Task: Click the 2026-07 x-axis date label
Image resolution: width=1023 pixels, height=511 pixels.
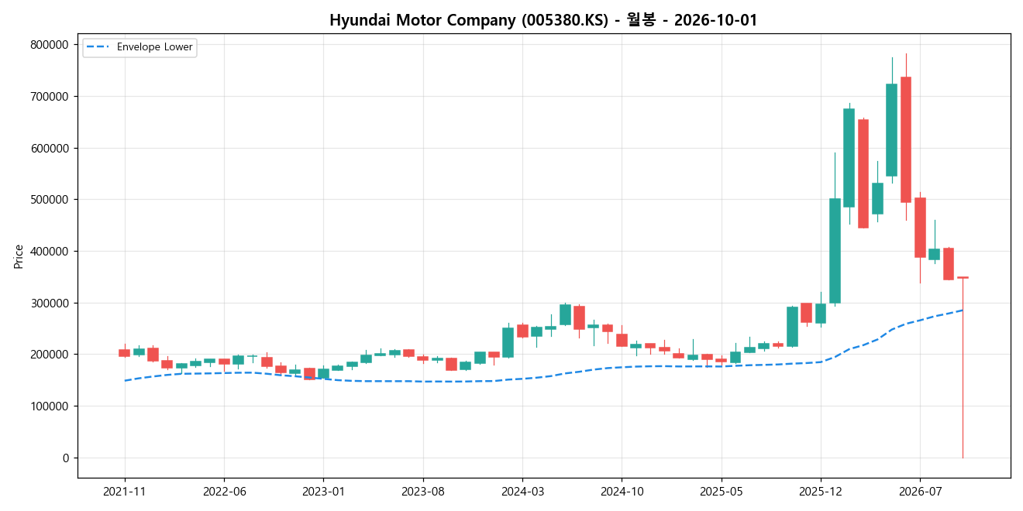Action: coord(920,492)
